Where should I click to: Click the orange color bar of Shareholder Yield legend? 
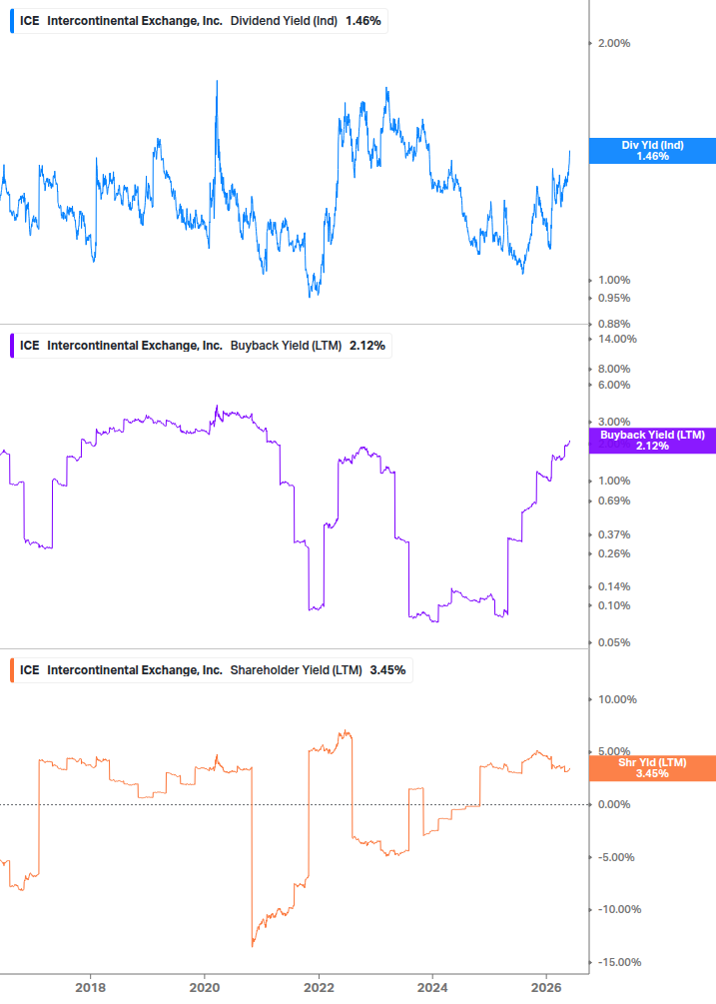pos(12,670)
